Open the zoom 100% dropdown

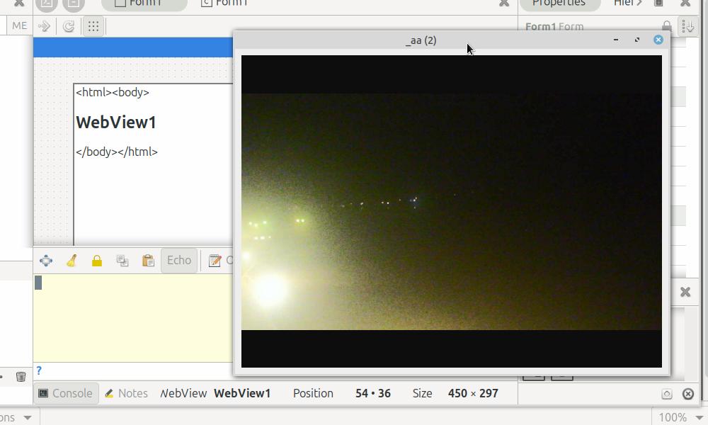coord(680,417)
